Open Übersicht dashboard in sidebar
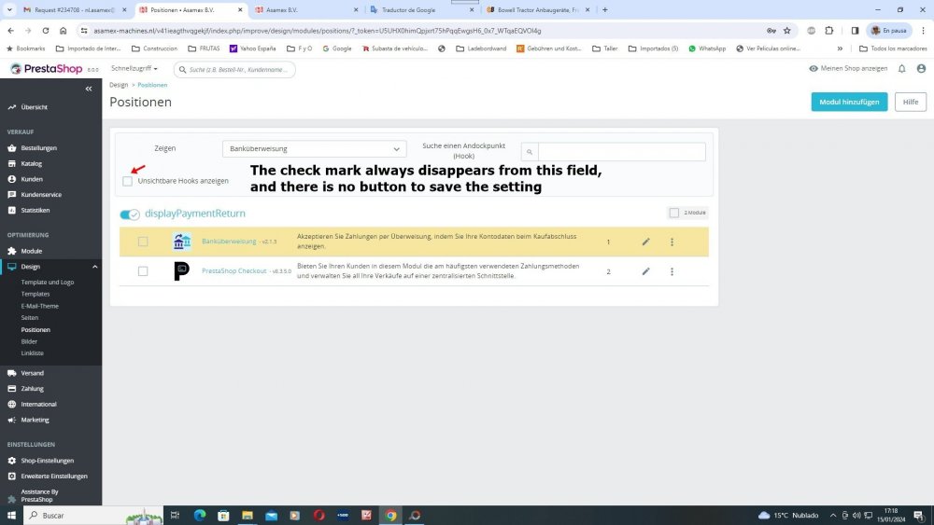934x525 pixels. tap(34, 107)
